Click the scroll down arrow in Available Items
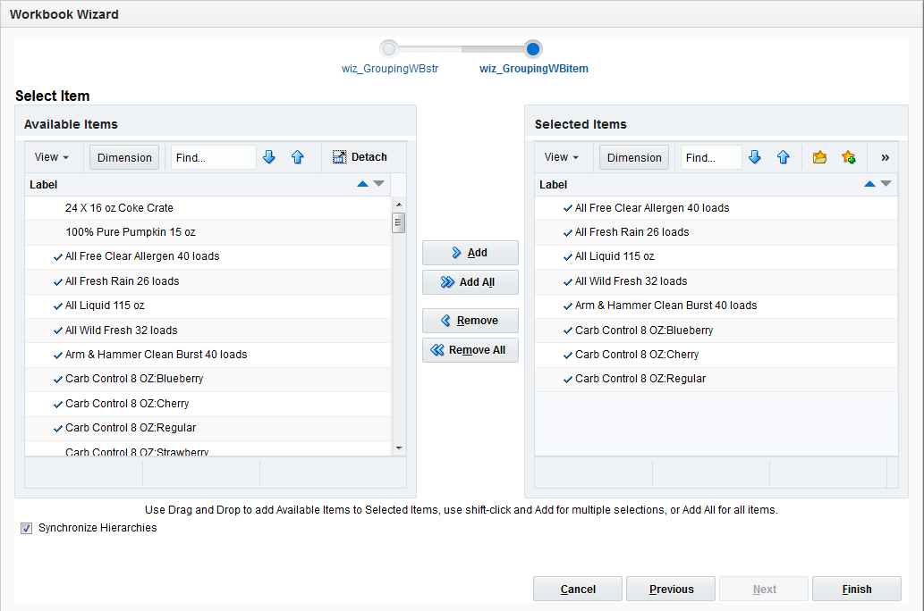Image resolution: width=924 pixels, height=611 pixels. pos(399,448)
